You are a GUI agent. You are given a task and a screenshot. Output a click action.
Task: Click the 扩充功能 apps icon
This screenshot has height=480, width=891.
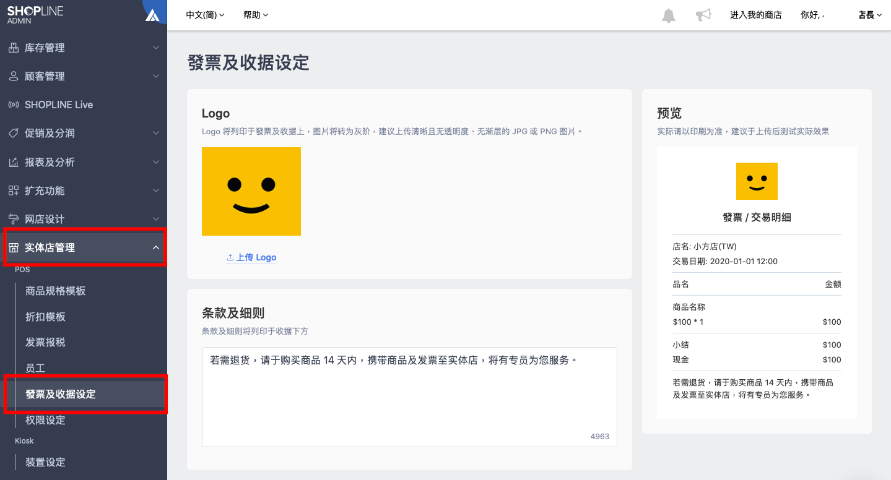coord(14,191)
